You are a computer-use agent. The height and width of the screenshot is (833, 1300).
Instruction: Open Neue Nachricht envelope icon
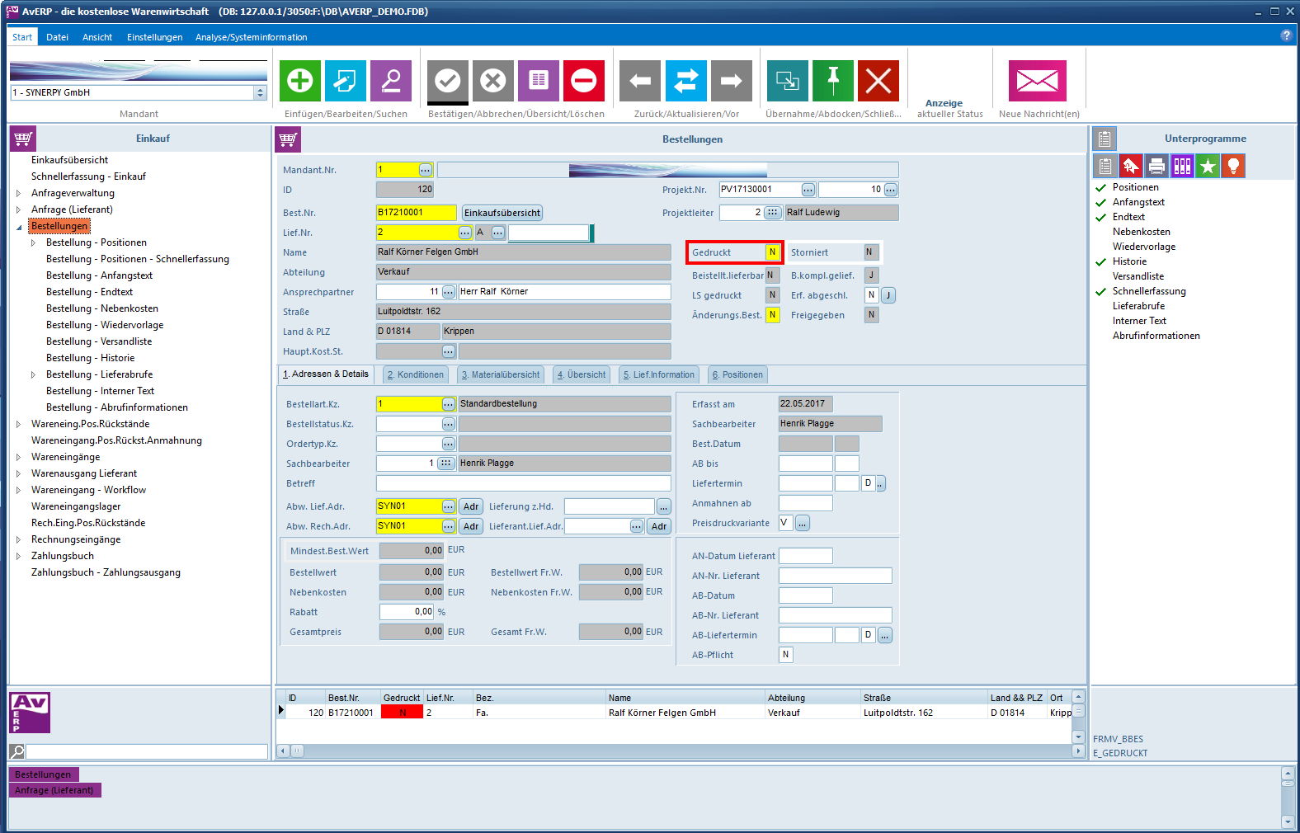(x=1037, y=81)
